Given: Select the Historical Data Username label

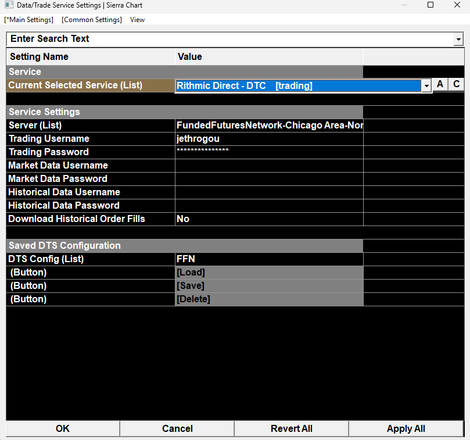Looking at the screenshot, I should coord(64,192).
